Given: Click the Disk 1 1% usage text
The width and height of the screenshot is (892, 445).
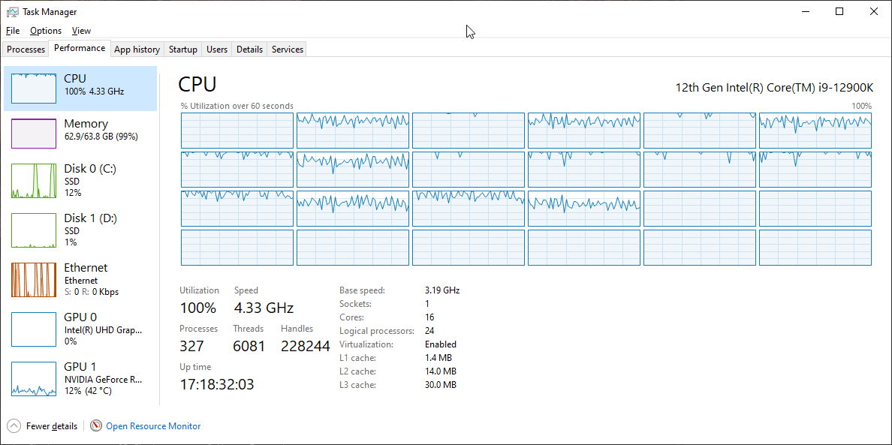Looking at the screenshot, I should pyautogui.click(x=71, y=242).
